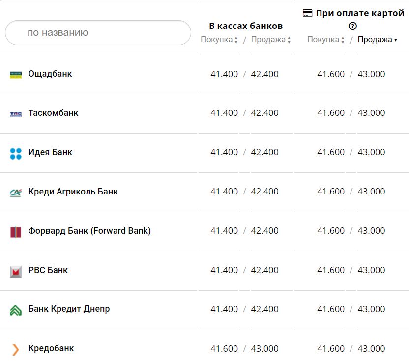Open the Банк Кредит Днепр link
The height and width of the screenshot is (361, 409).
pos(69,309)
